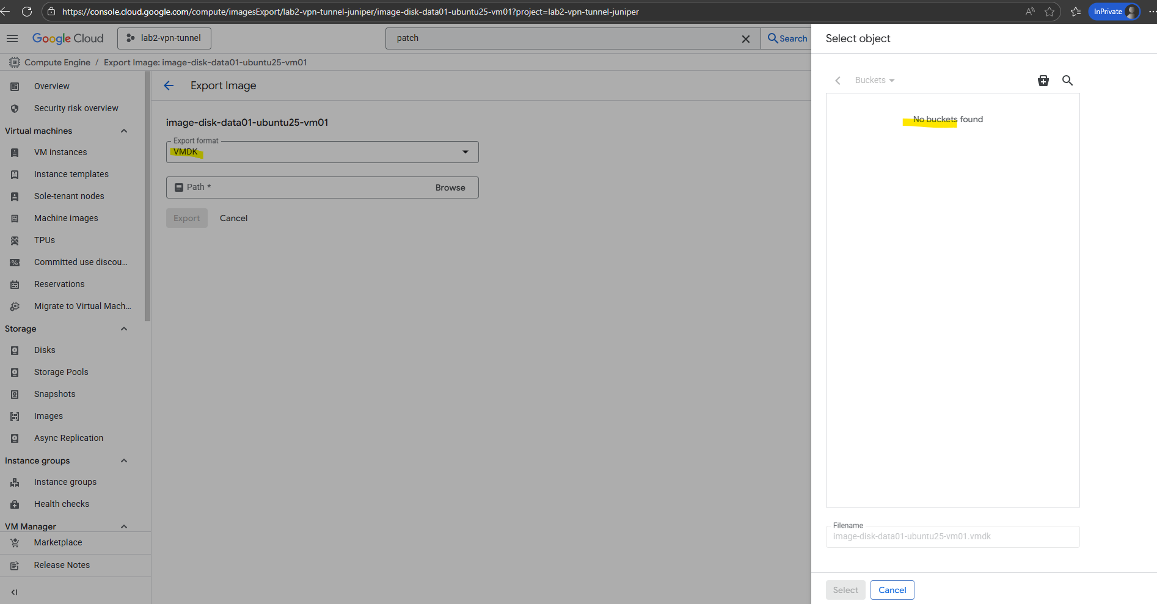1157x604 pixels.
Task: Click the Instance groups item icon
Action: pyautogui.click(x=15, y=482)
